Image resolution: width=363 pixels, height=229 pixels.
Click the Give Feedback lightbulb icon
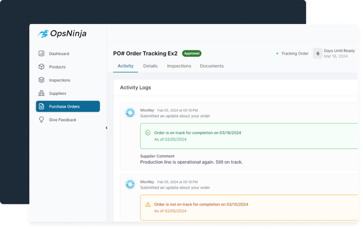point(41,120)
